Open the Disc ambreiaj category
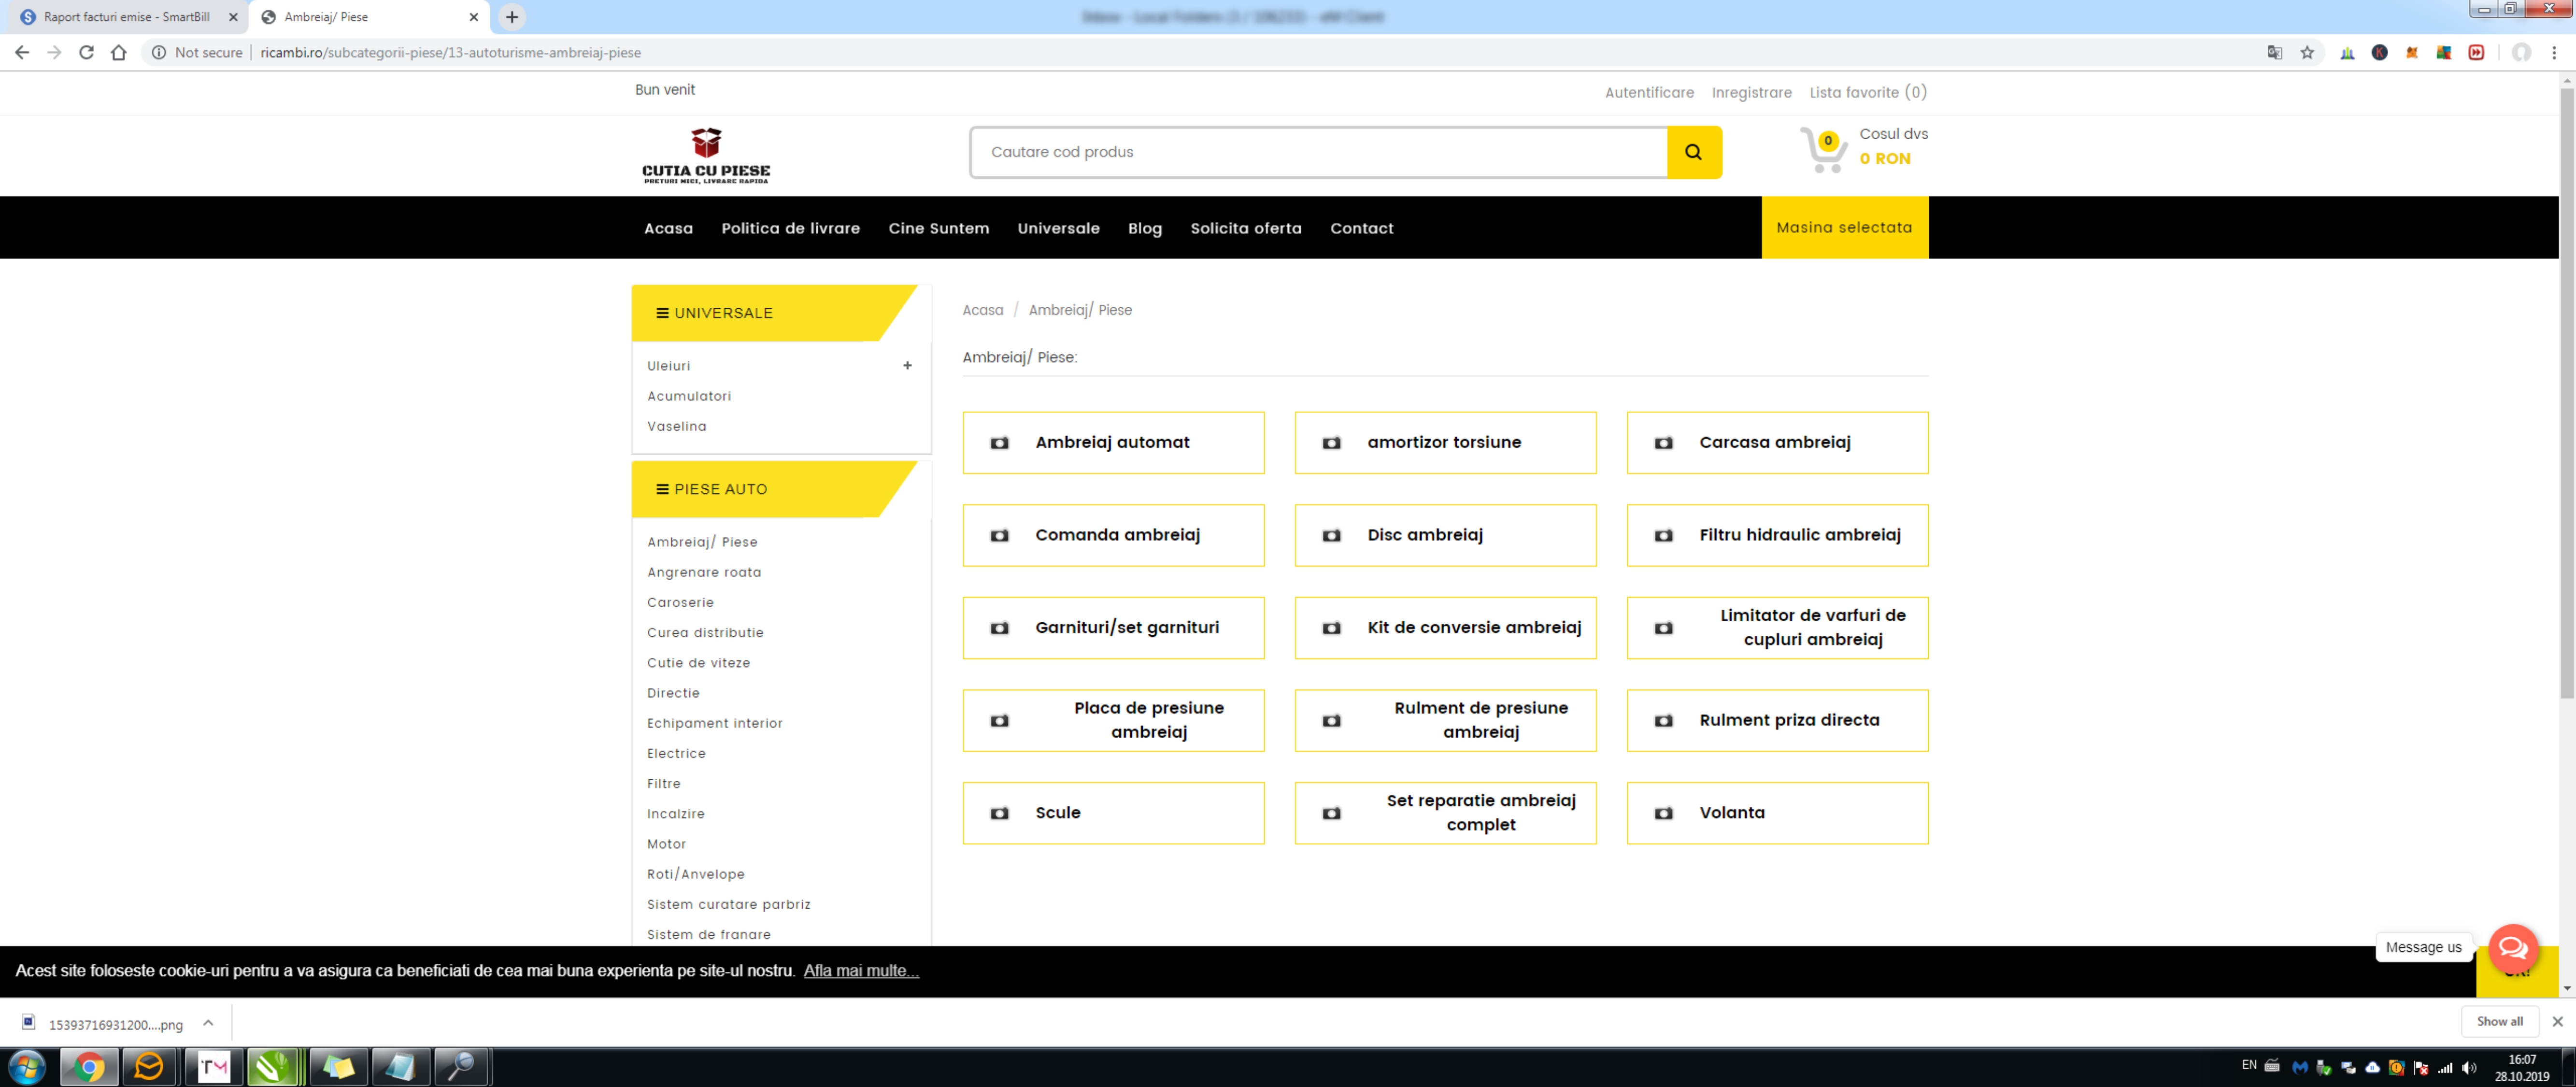Viewport: 2576px width, 1087px height. [1445, 535]
